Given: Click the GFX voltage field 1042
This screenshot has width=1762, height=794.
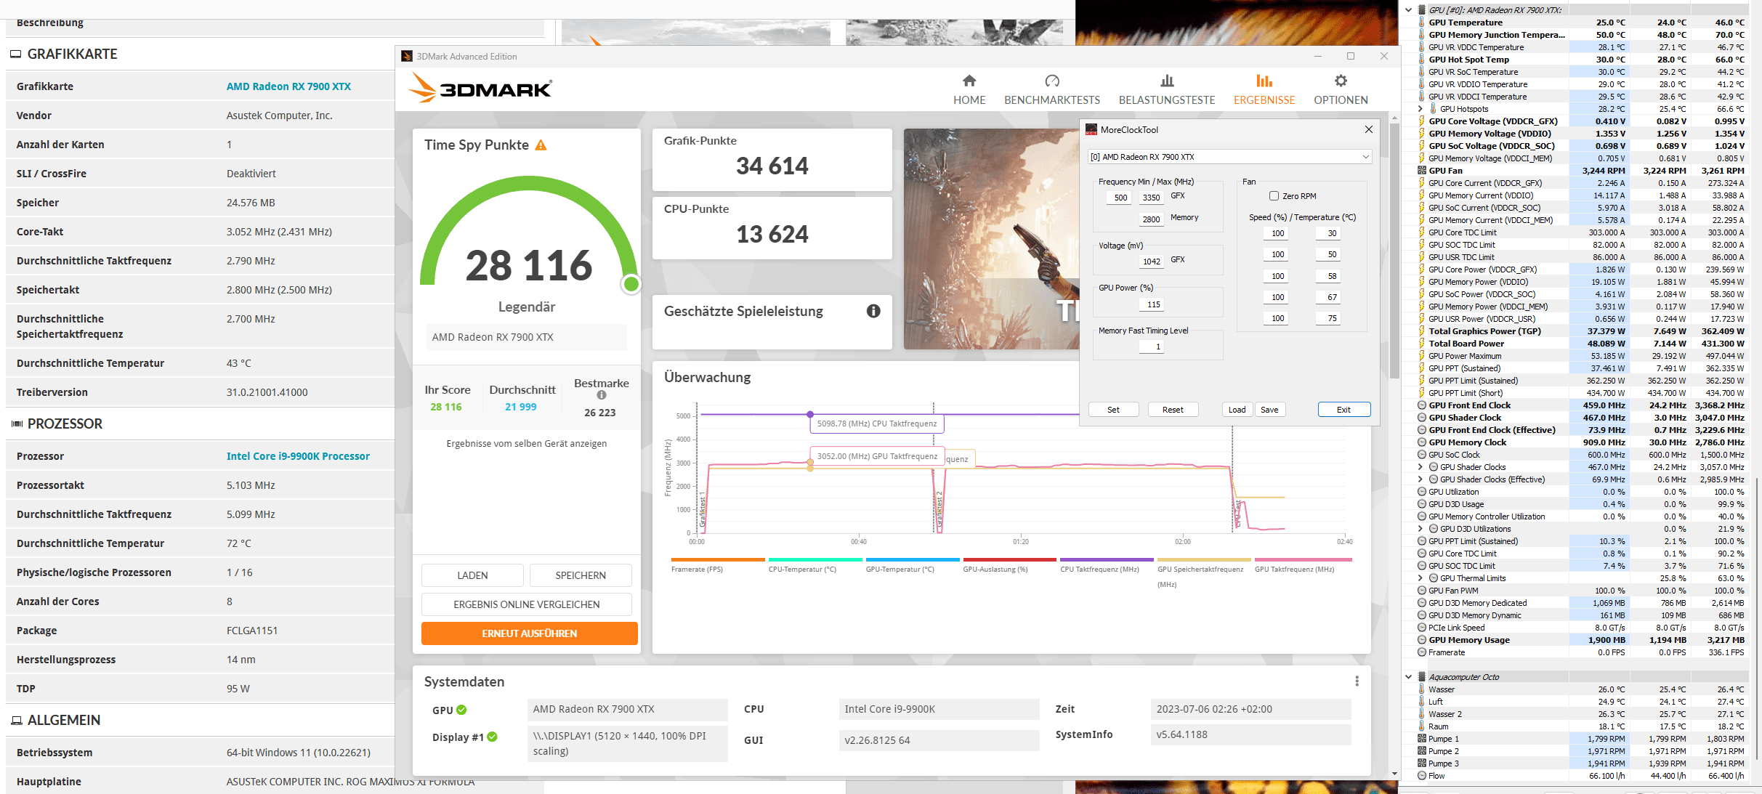Looking at the screenshot, I should (x=1151, y=262).
